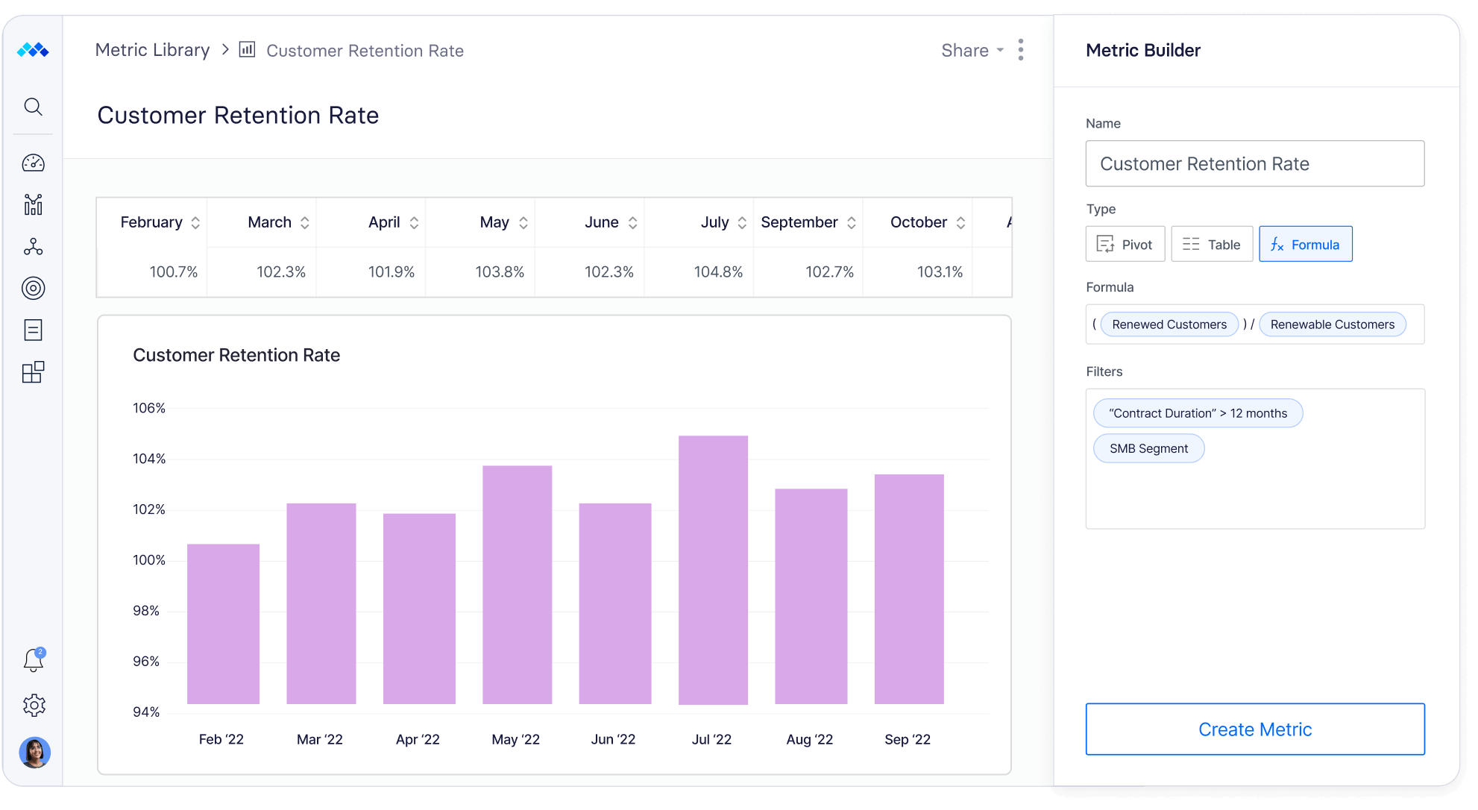Select the Table type option
Image resolution: width=1478 pixels, height=810 pixels.
coord(1212,243)
